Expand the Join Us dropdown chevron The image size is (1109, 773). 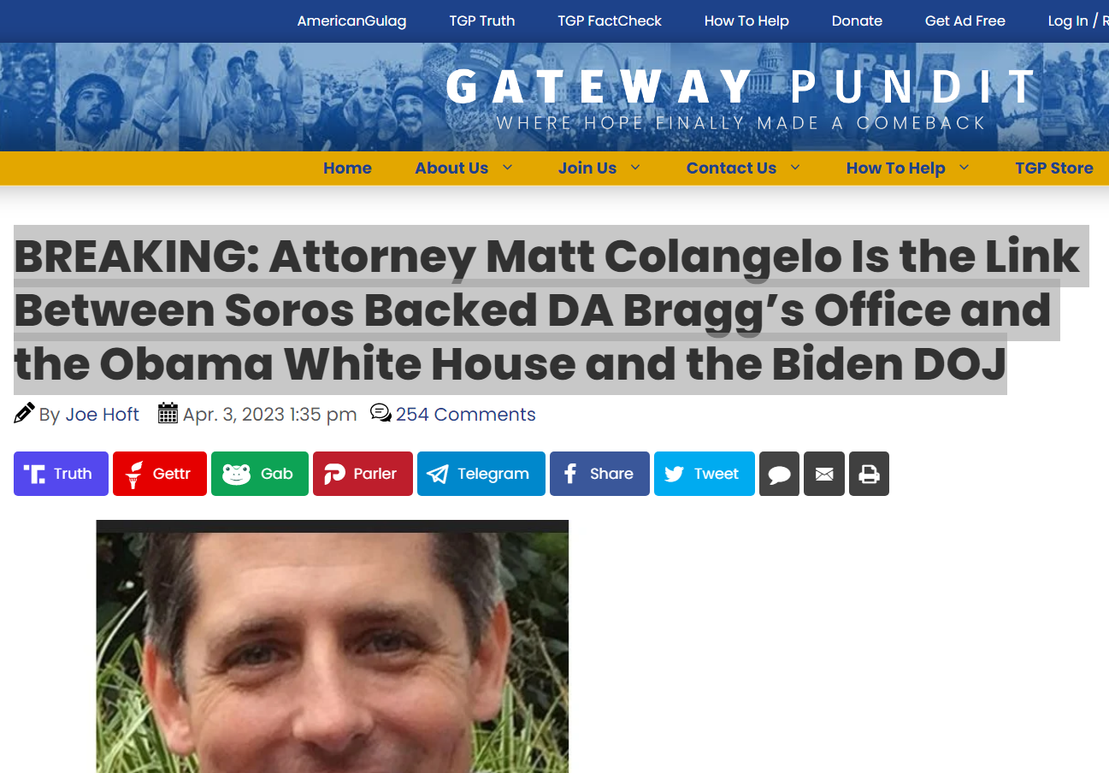635,168
